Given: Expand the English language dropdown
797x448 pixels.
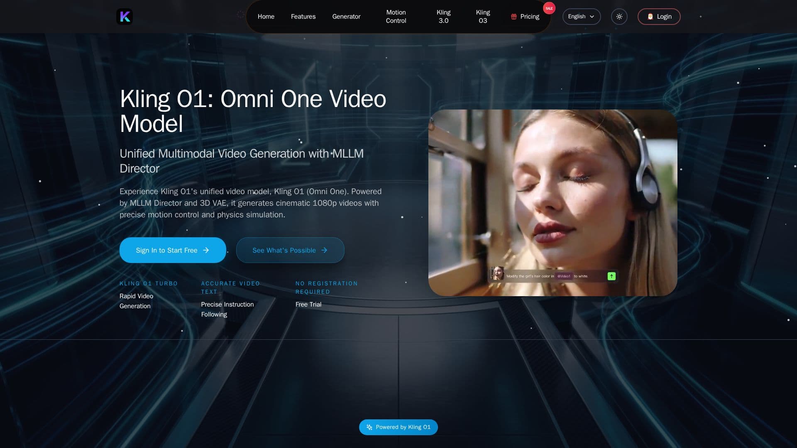Looking at the screenshot, I should click(581, 17).
